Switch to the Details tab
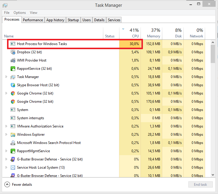 pos(99,20)
